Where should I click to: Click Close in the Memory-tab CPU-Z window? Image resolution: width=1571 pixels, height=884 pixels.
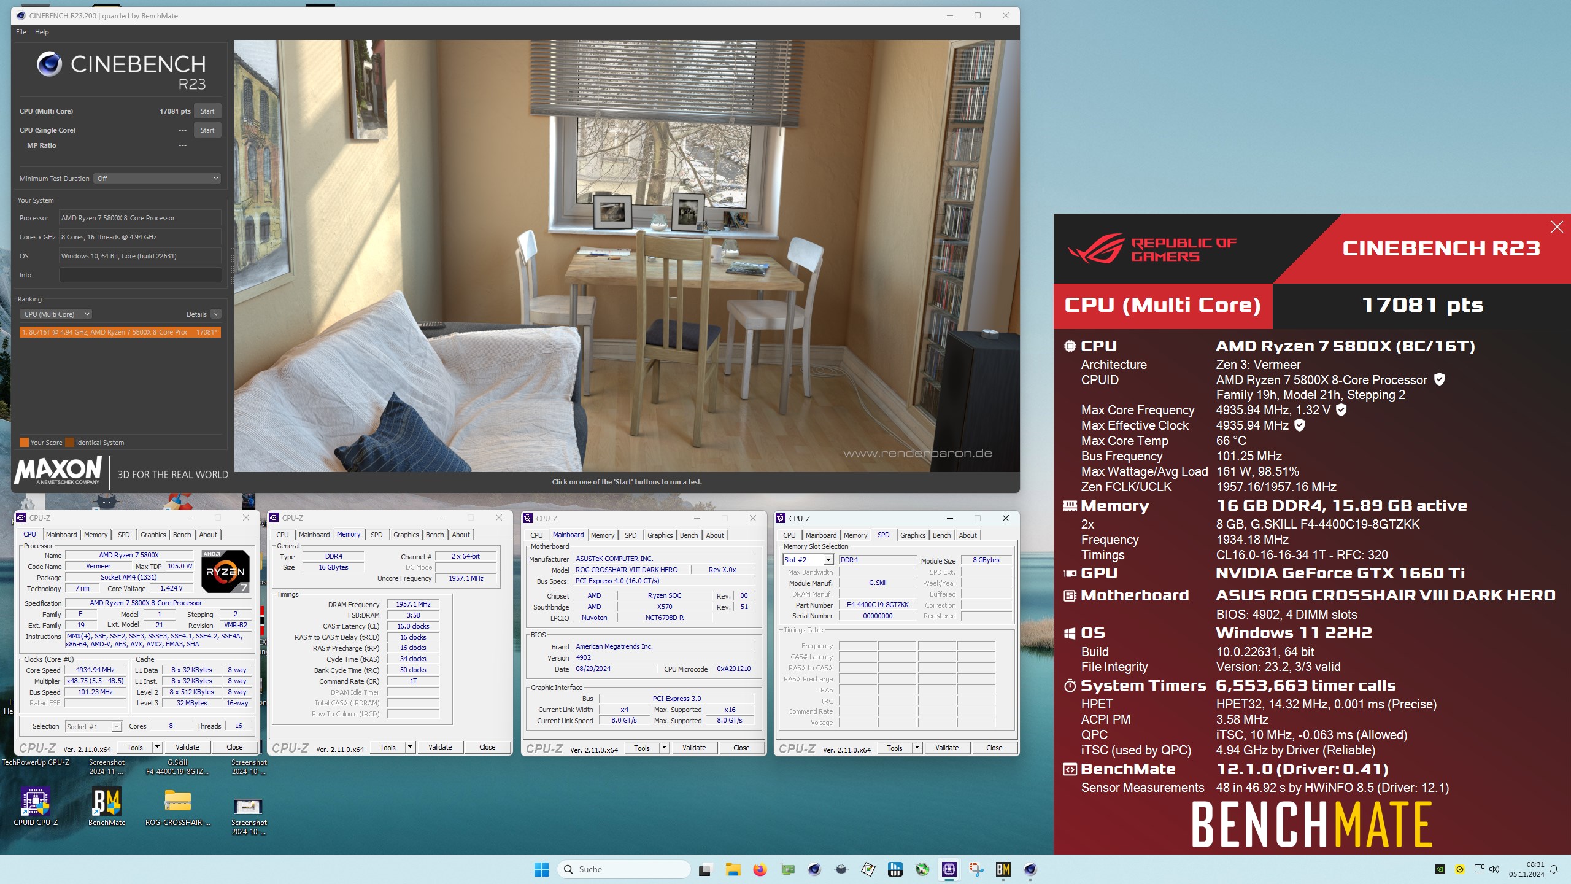coord(487,747)
